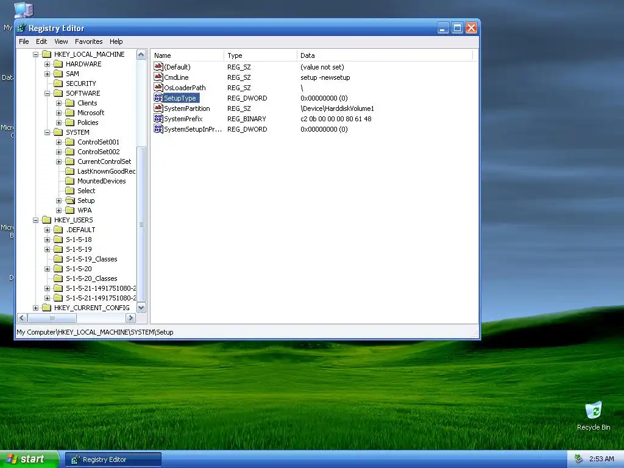Screen dimensions: 624x468
Task: Expand the HARDWARE key
Action: pyautogui.click(x=48, y=64)
